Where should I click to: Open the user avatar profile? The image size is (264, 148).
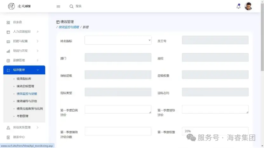point(248,6)
